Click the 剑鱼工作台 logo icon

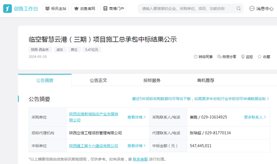pos(8,8)
